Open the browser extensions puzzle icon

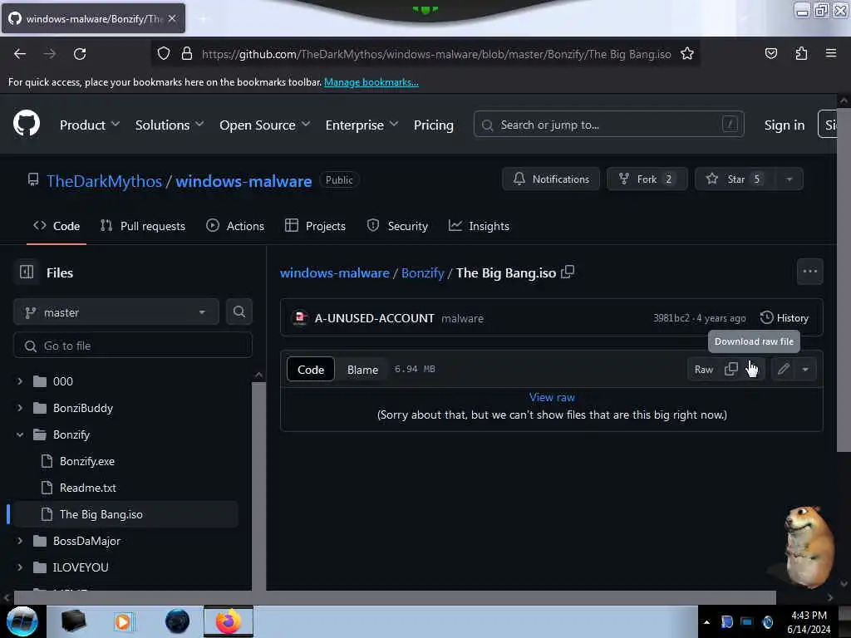click(801, 54)
